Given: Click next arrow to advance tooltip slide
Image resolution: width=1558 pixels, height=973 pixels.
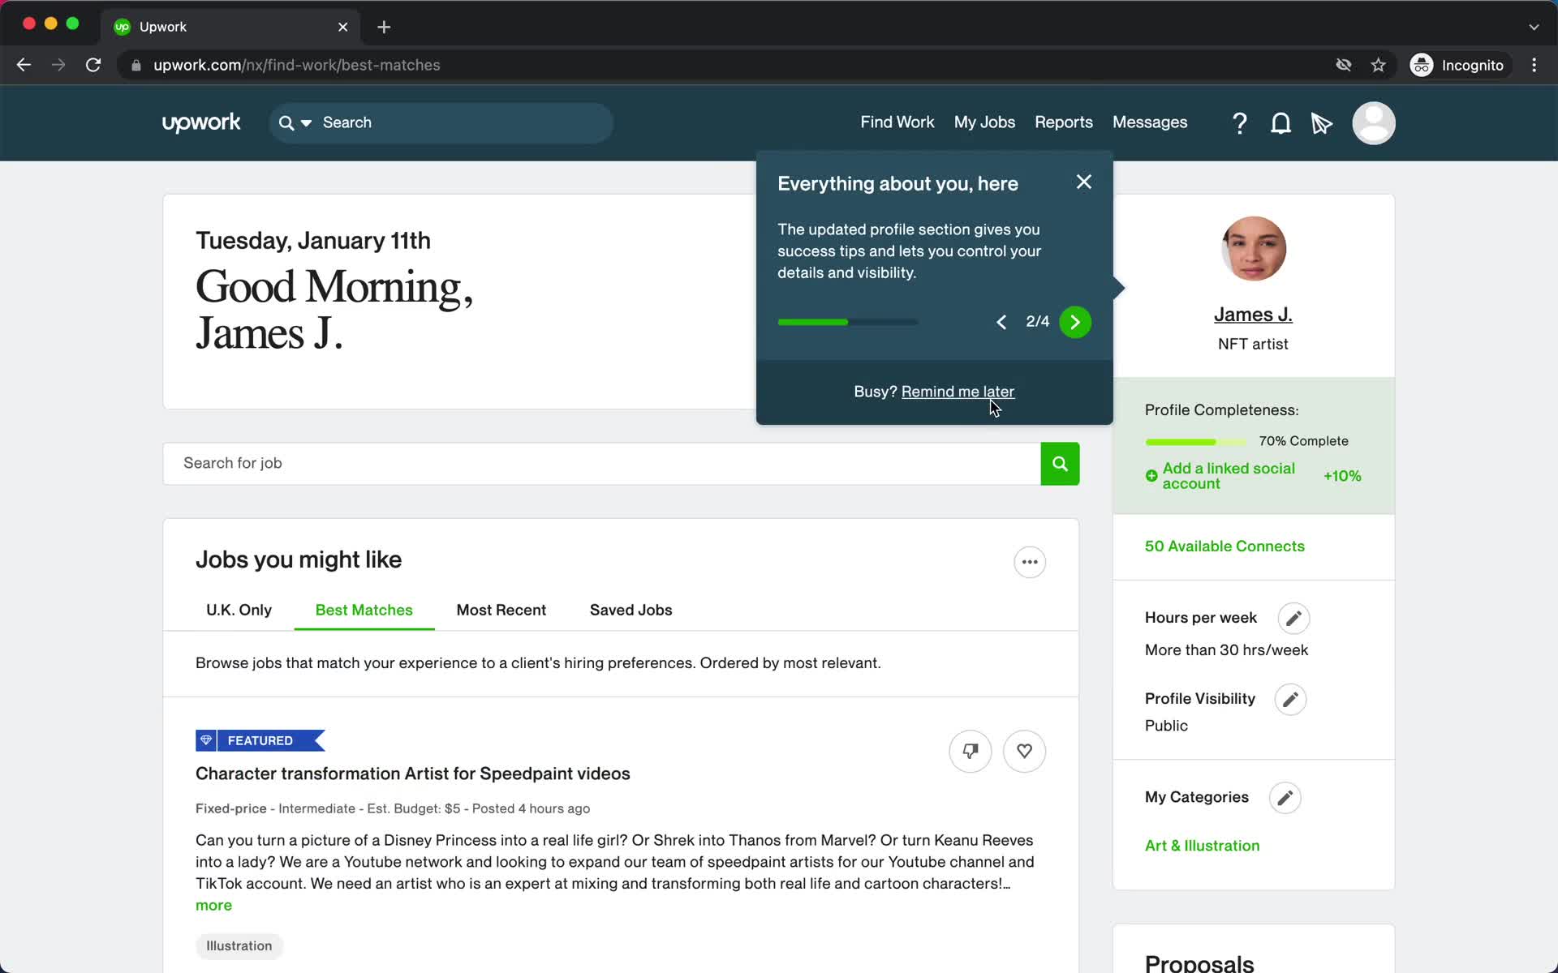Looking at the screenshot, I should click(1074, 322).
